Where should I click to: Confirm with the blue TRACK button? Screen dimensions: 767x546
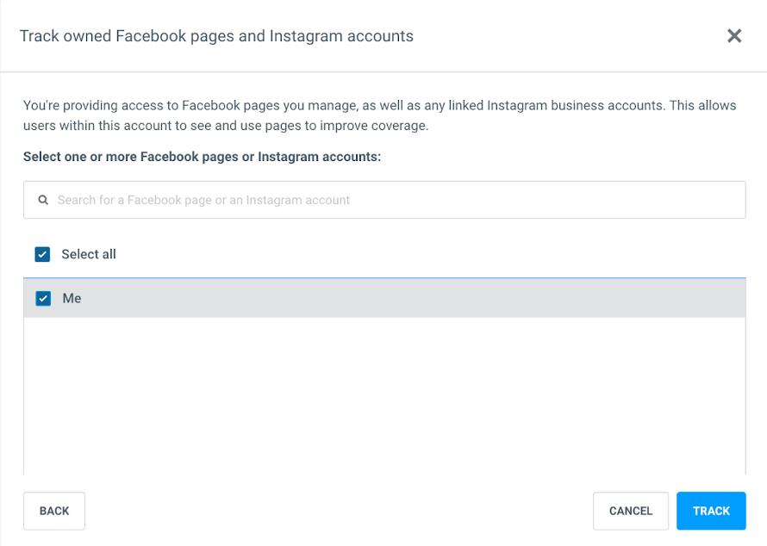pos(711,511)
